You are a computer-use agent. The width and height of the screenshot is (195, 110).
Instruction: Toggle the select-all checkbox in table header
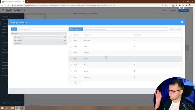point(71,35)
